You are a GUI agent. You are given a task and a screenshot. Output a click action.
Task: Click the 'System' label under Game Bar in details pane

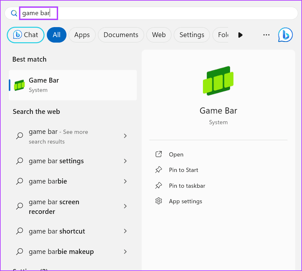[218, 123]
